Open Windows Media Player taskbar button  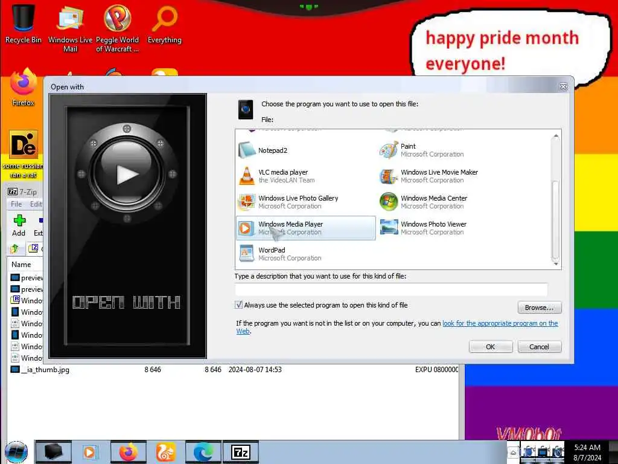[x=91, y=452]
